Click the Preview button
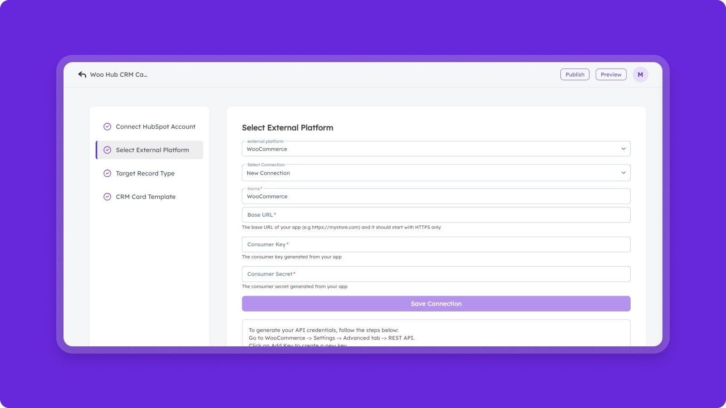 (x=611, y=75)
